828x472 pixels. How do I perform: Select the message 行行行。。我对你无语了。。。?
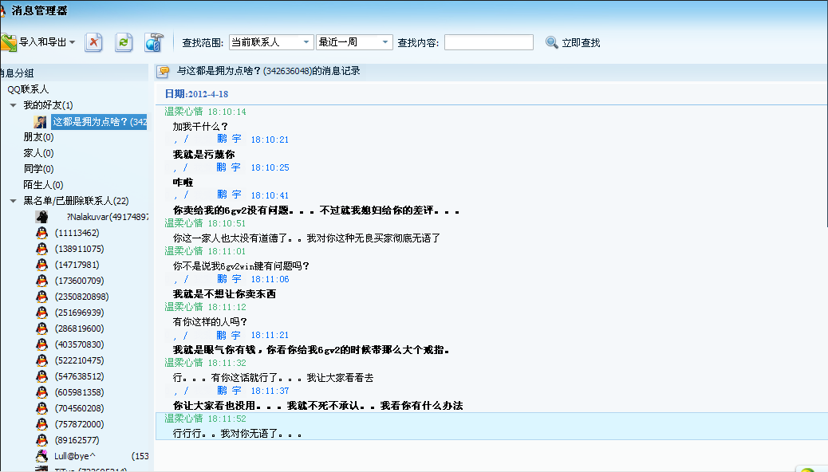tap(237, 434)
